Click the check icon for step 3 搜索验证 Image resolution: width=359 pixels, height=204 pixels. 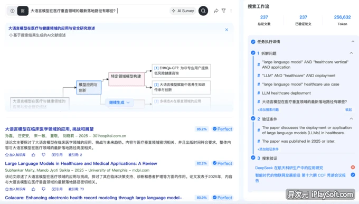pyautogui.click(x=253, y=157)
